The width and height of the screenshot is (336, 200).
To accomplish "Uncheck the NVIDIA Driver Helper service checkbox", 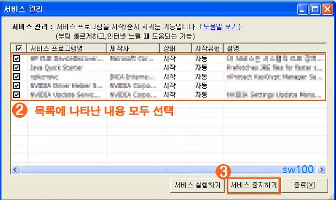I will click(17, 85).
